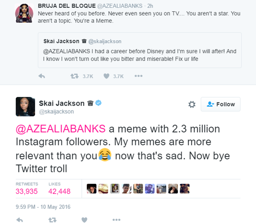The image size is (256, 224).
Task: Follow Skai Jackson
Action: pyautogui.click(x=220, y=104)
